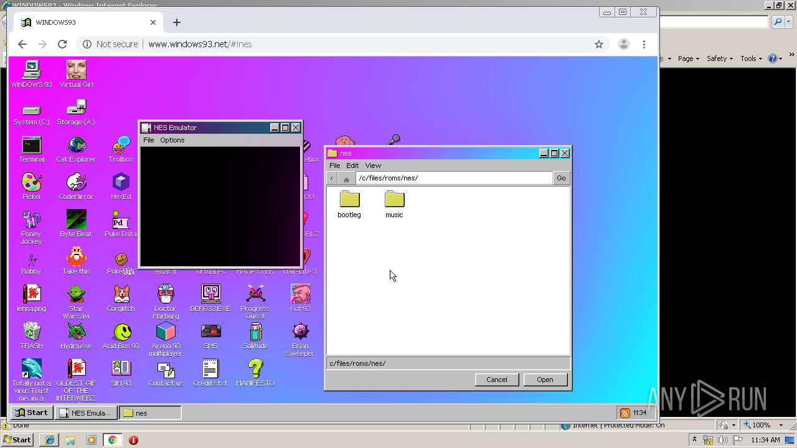Launch Hydra.exe icon
This screenshot has height=448, width=797.
[x=76, y=335]
